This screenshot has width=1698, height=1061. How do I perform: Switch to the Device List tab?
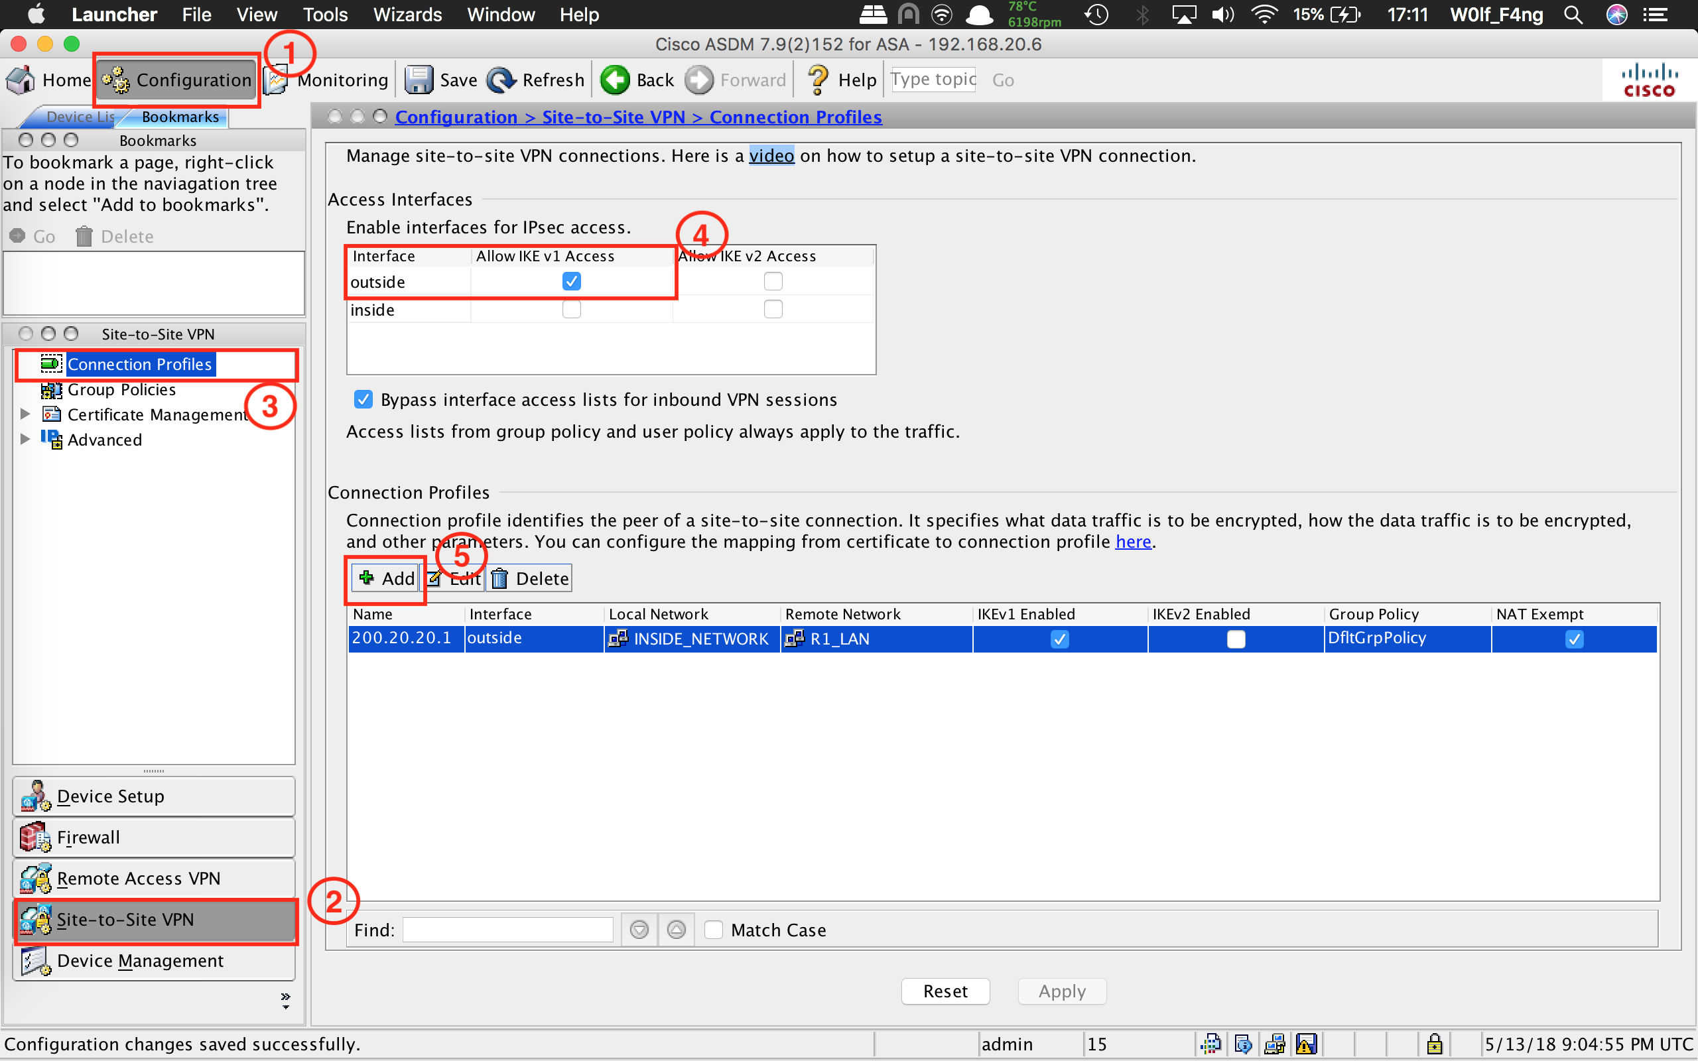[77, 117]
